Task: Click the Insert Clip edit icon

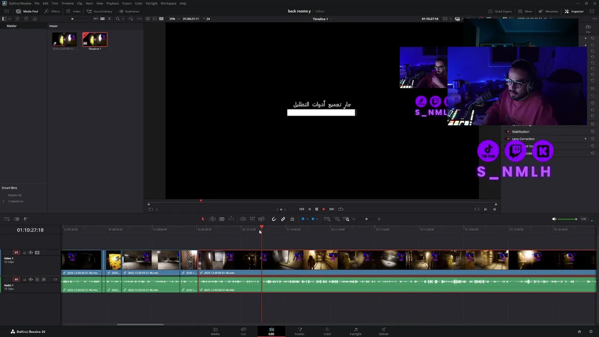Action: click(243, 219)
